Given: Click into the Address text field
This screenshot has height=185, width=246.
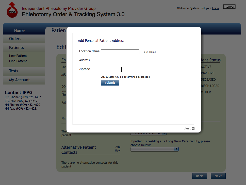Looking at the screenshot, I should pyautogui.click(x=131, y=61).
